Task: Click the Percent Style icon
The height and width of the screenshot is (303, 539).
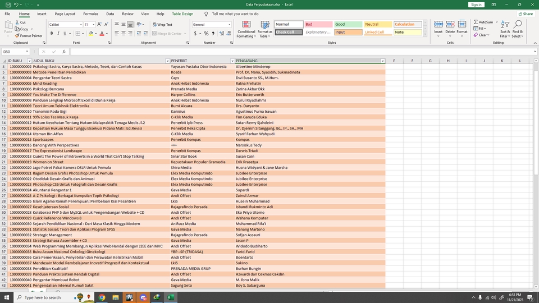Action: [206, 34]
